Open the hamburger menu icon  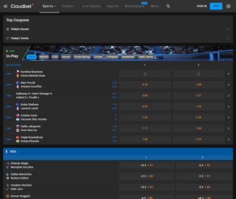click(5, 6)
